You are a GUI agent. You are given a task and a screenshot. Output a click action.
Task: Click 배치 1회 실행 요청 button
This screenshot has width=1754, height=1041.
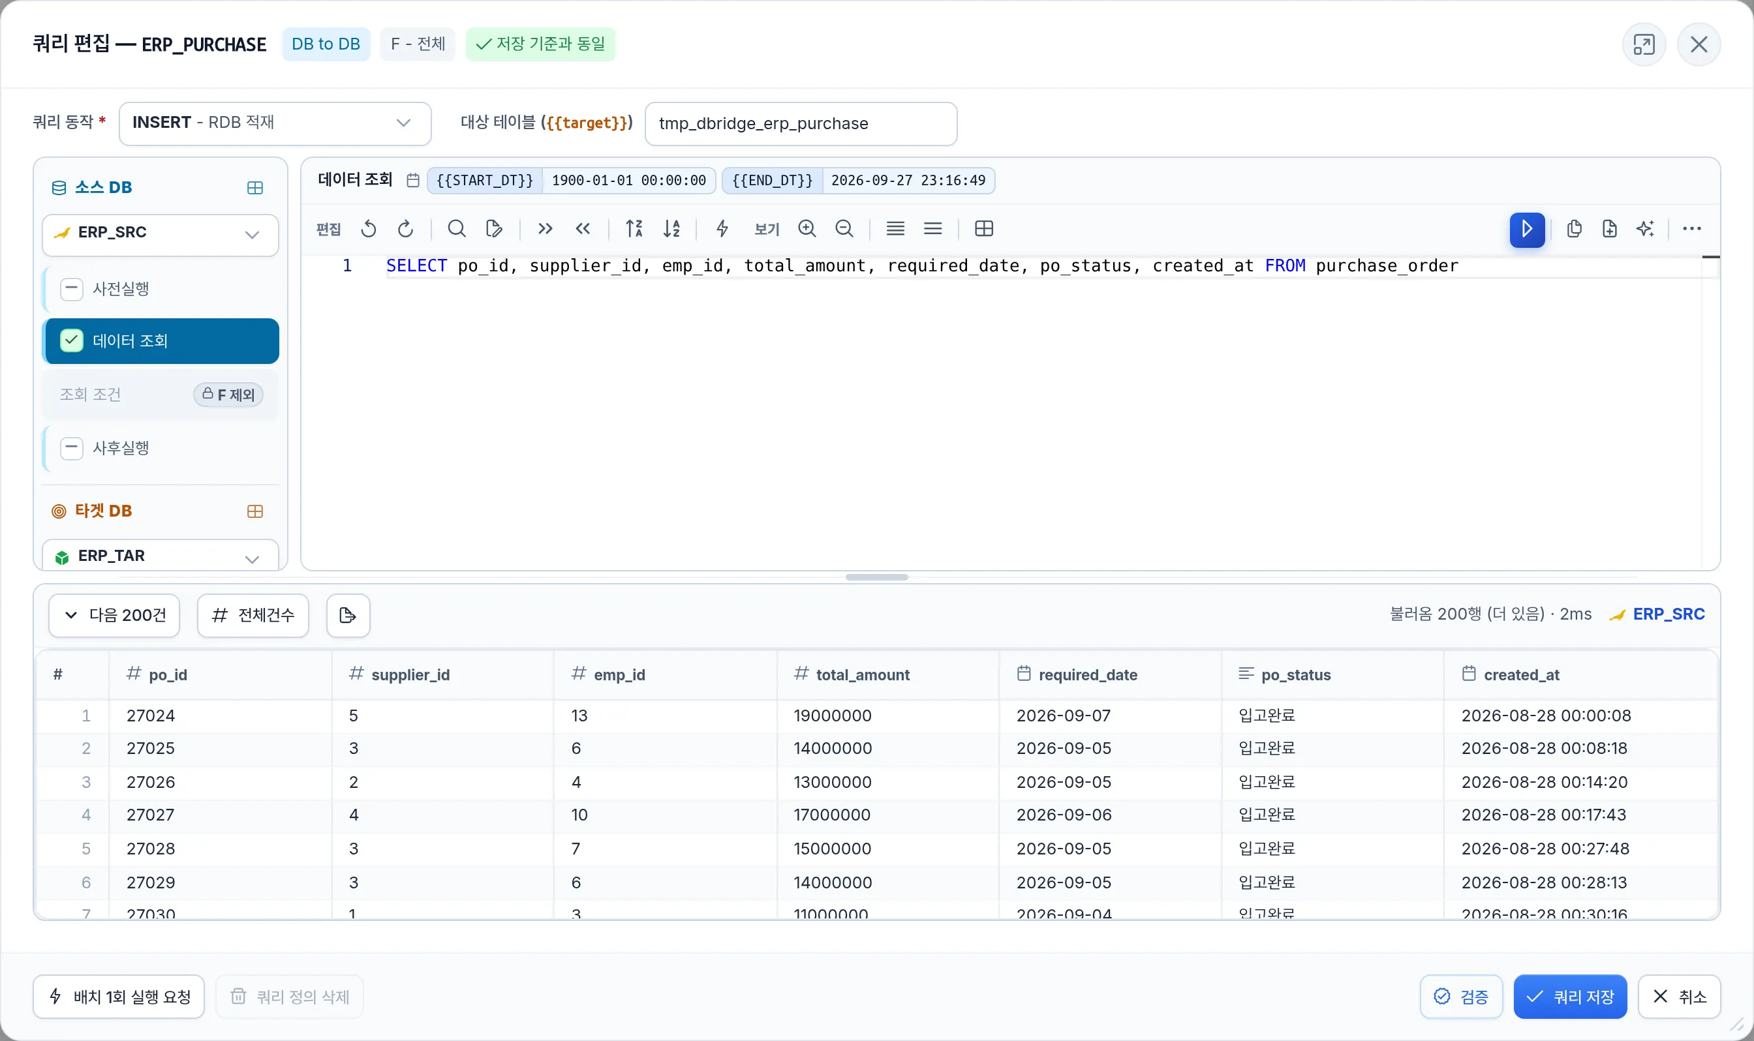tap(119, 996)
